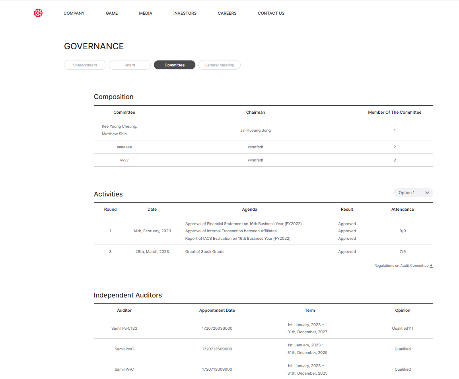Select the 'vvvv' committee cell
This screenshot has width=459, height=379.
pos(124,160)
